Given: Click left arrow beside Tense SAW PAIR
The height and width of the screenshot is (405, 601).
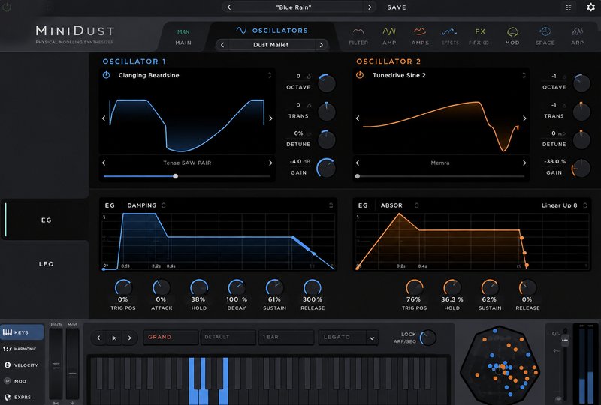Looking at the screenshot, I should point(104,163).
